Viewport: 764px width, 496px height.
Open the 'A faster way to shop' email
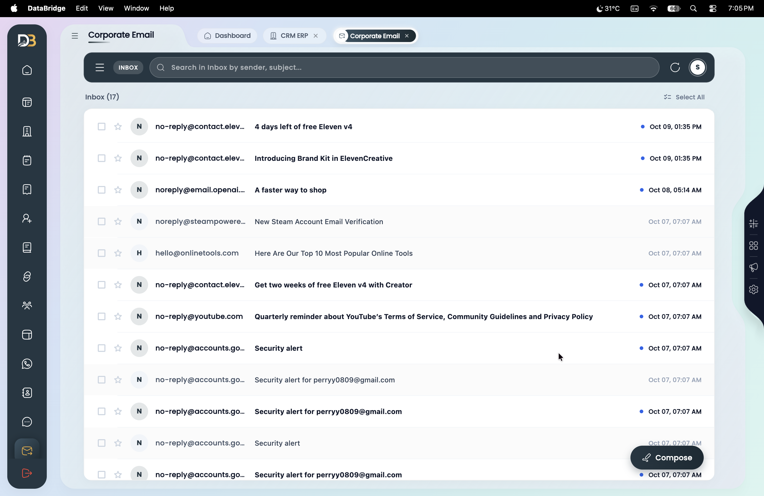tap(399, 190)
